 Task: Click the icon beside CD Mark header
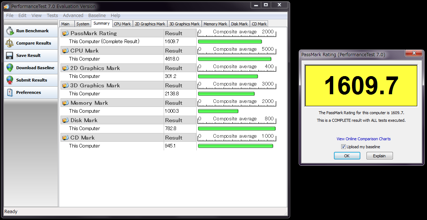[x=65, y=138]
